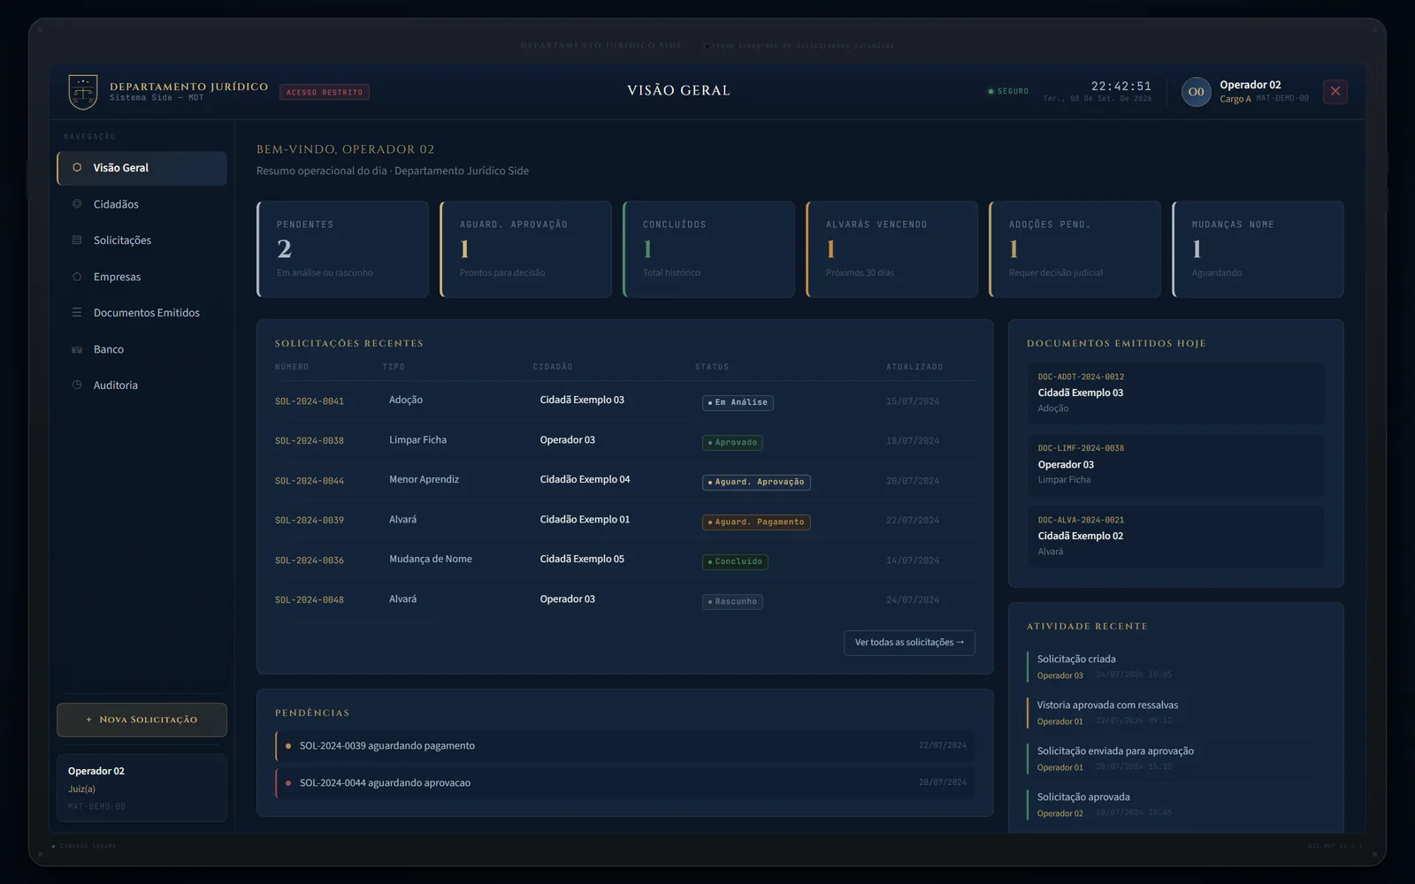Open the Auditoria section

point(142,385)
